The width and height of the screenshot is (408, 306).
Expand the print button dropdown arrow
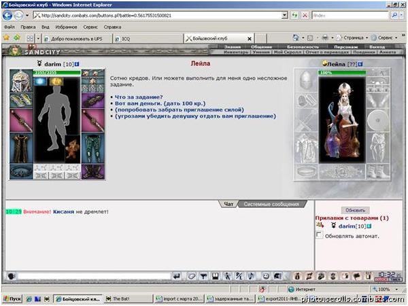[x=333, y=38]
